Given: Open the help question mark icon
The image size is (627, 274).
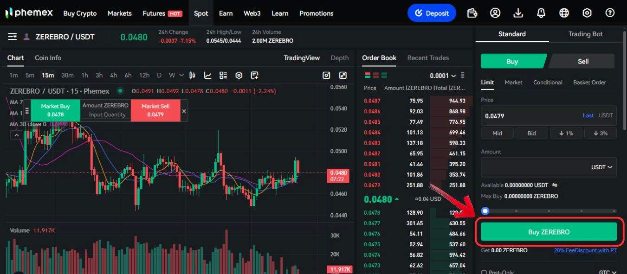Looking at the screenshot, I should click(x=610, y=13).
